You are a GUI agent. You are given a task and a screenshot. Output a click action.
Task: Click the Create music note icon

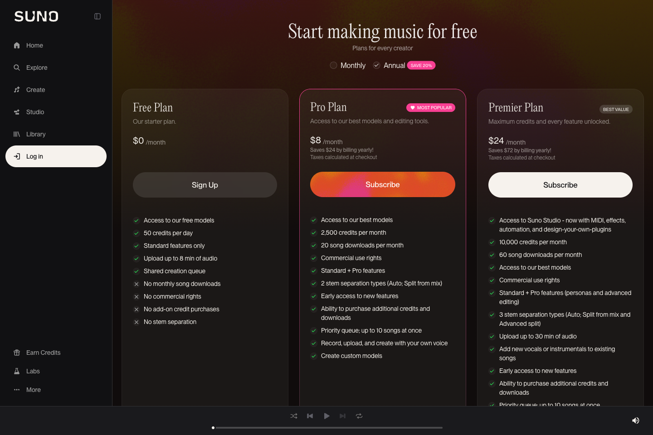pos(17,90)
